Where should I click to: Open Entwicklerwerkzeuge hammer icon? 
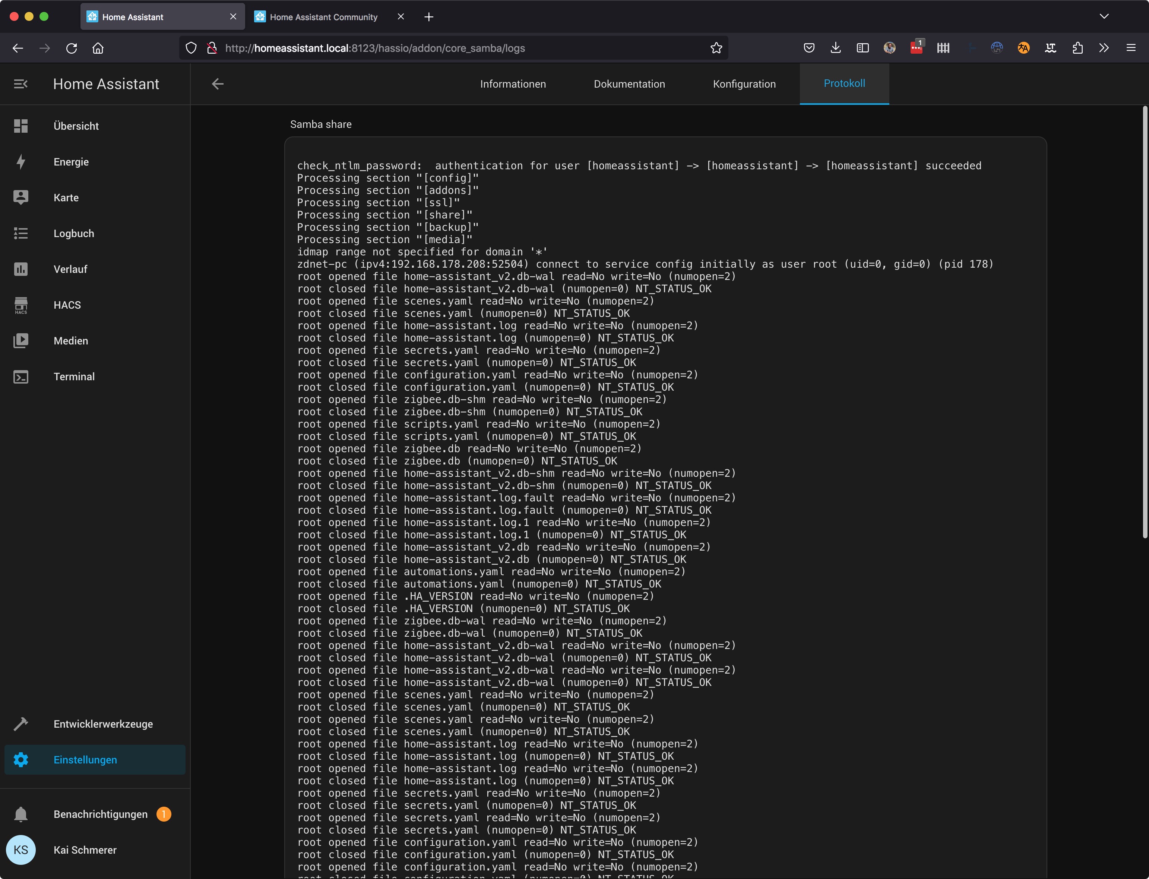20,724
